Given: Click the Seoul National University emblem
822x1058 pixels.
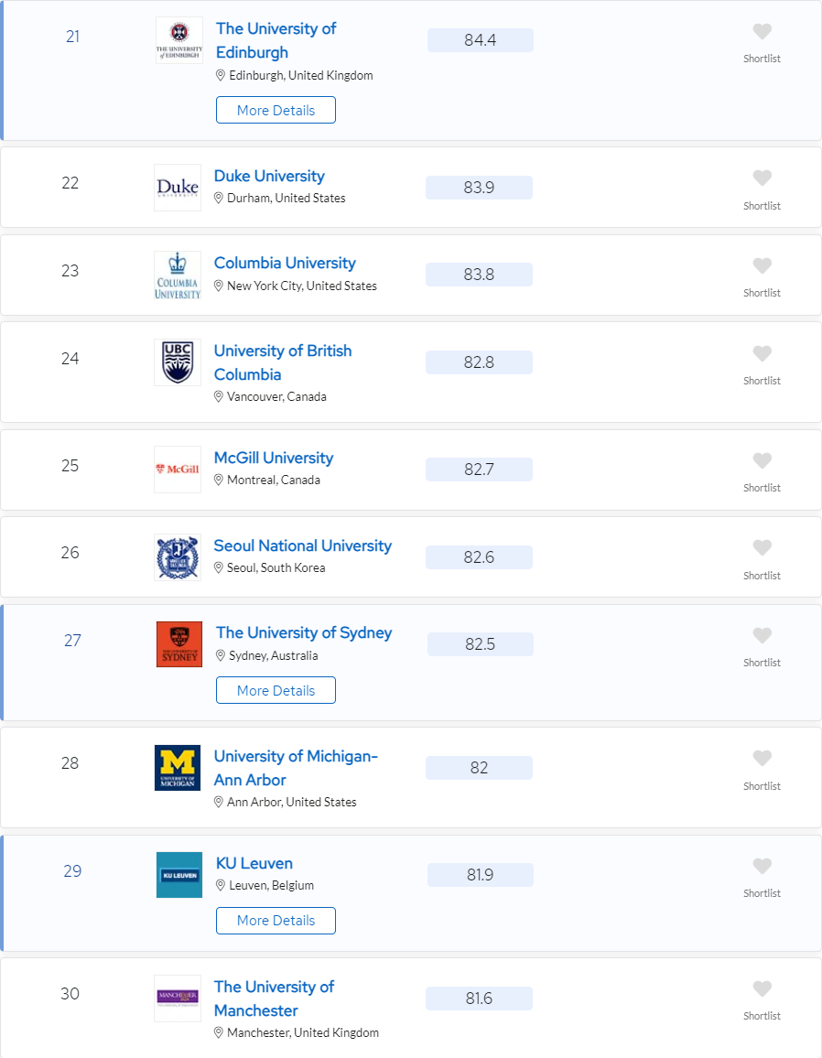Looking at the screenshot, I should click(178, 557).
